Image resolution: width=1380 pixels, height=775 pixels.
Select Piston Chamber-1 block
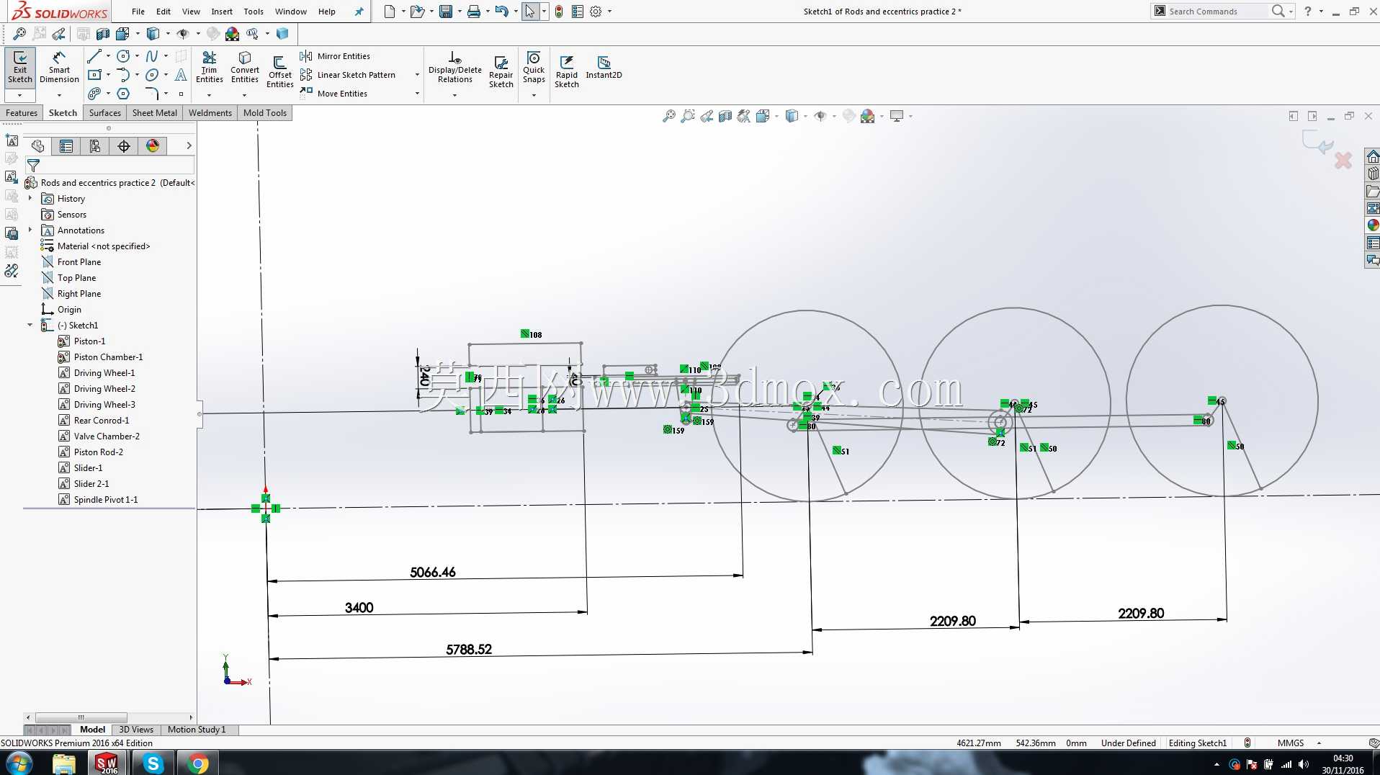108,357
